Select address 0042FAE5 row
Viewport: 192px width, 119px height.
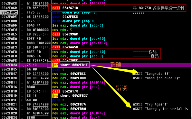coord(9,34)
